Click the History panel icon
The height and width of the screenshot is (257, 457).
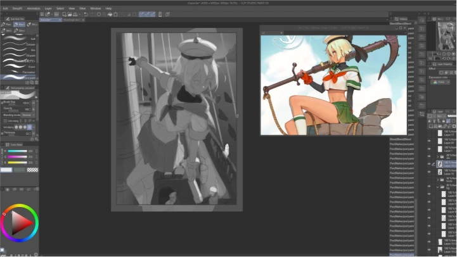tap(397, 19)
